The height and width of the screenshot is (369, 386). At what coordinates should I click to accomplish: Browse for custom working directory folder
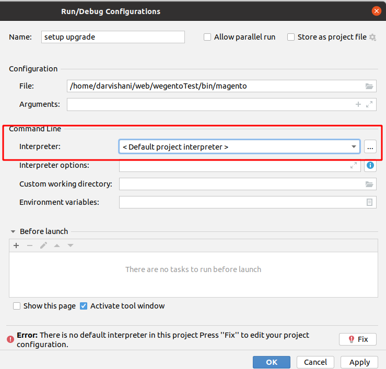[x=369, y=185]
